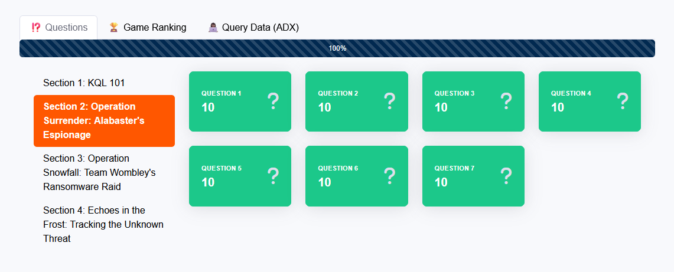The width and height of the screenshot is (674, 272).
Task: Click the question mark icon on Question 7
Action: tap(506, 176)
